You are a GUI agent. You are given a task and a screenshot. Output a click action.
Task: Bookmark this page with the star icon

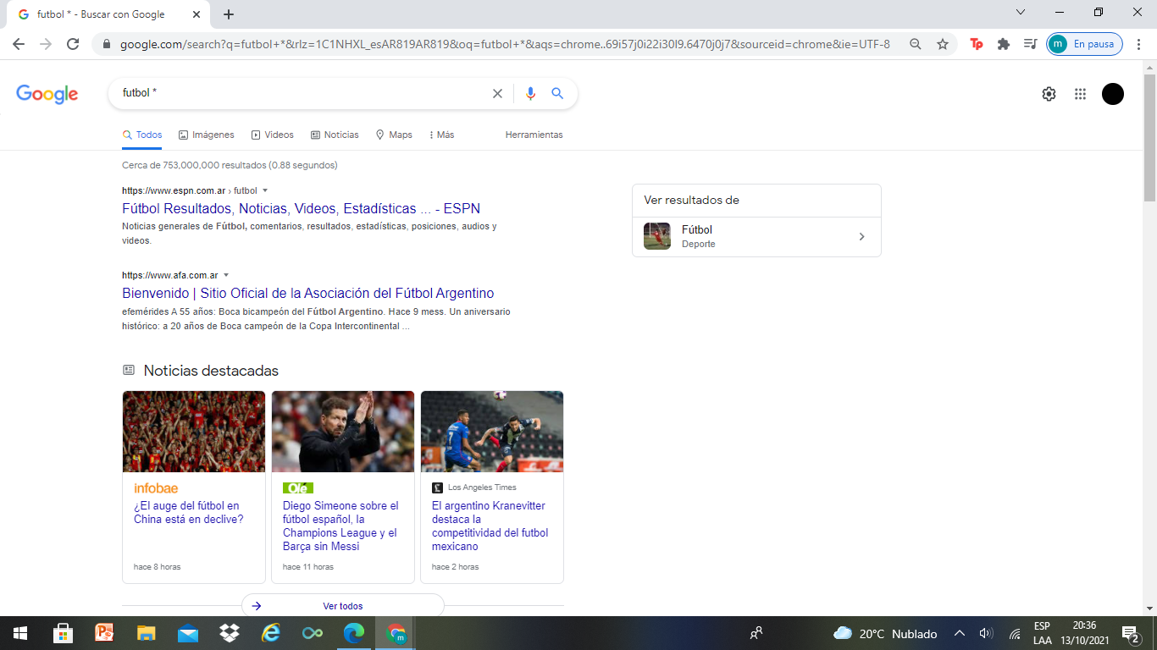[x=943, y=44]
